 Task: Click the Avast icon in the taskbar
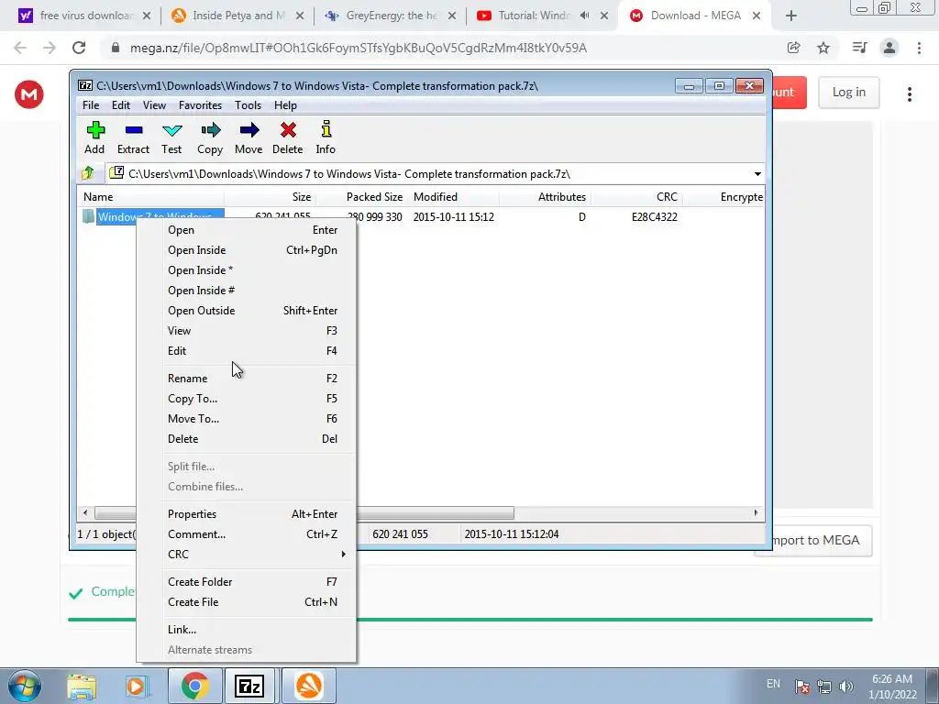pyautogui.click(x=308, y=686)
